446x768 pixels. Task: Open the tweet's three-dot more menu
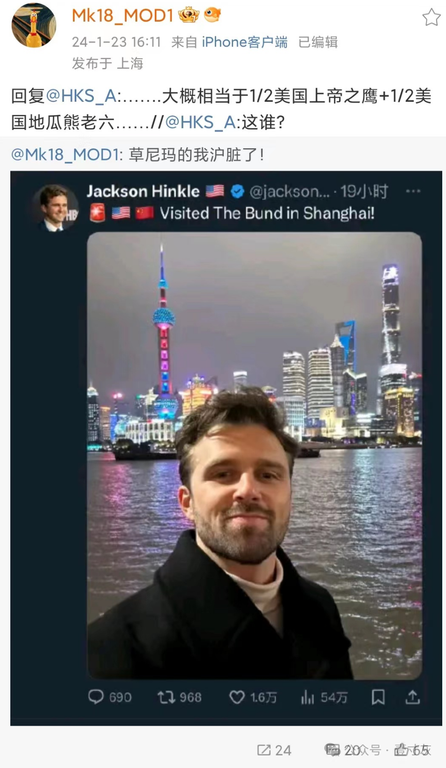point(413,191)
